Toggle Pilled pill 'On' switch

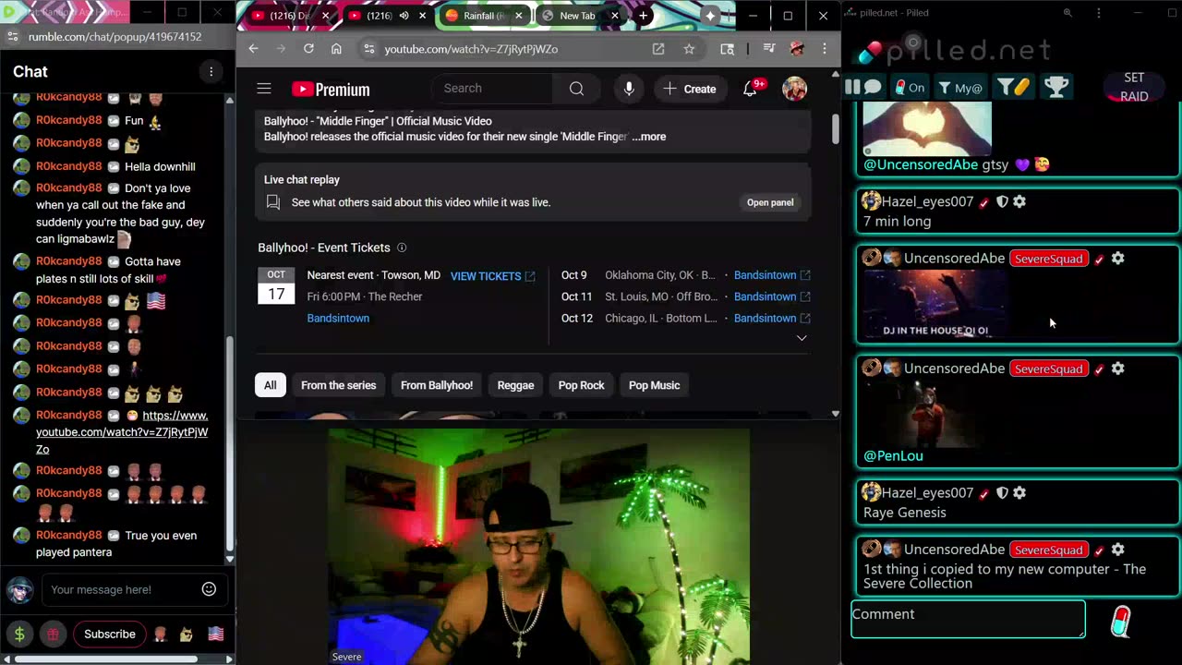[x=909, y=88]
